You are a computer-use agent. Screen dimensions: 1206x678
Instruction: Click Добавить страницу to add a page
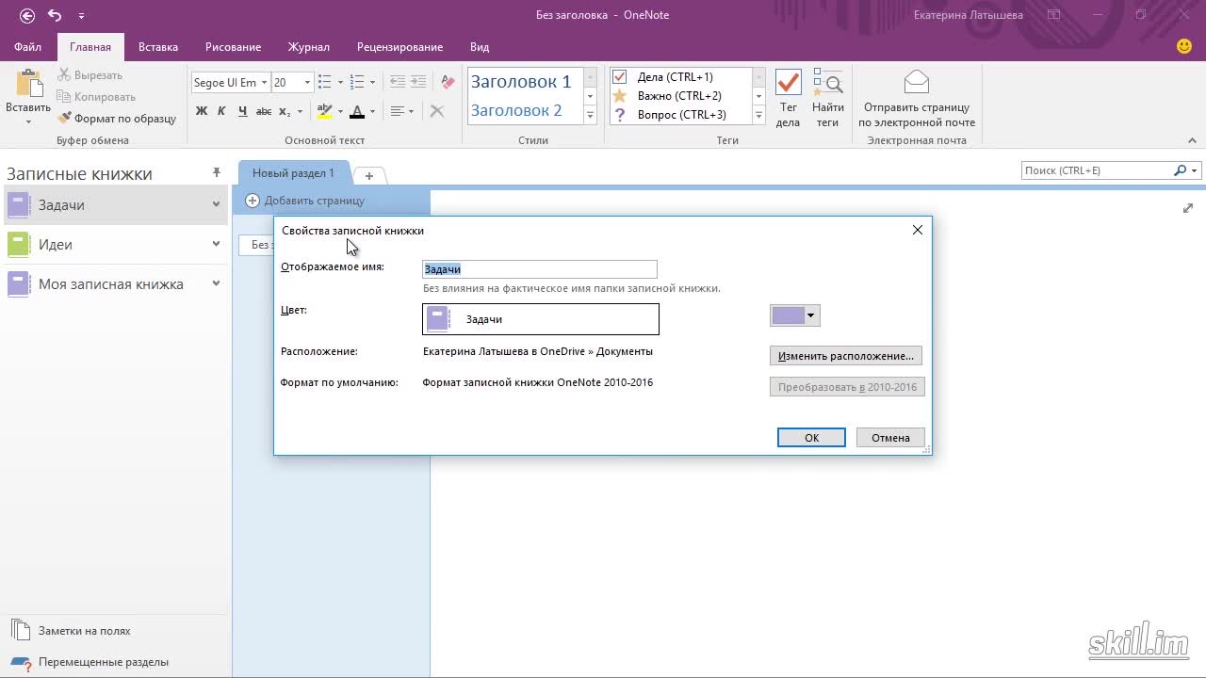(305, 201)
